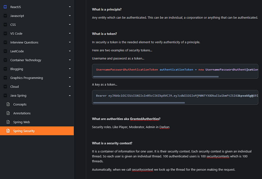Click the UsernamePasswordAuthenticationToken code block
Image resolution: width=262 pixels, height=179 pixels.
[175, 70]
